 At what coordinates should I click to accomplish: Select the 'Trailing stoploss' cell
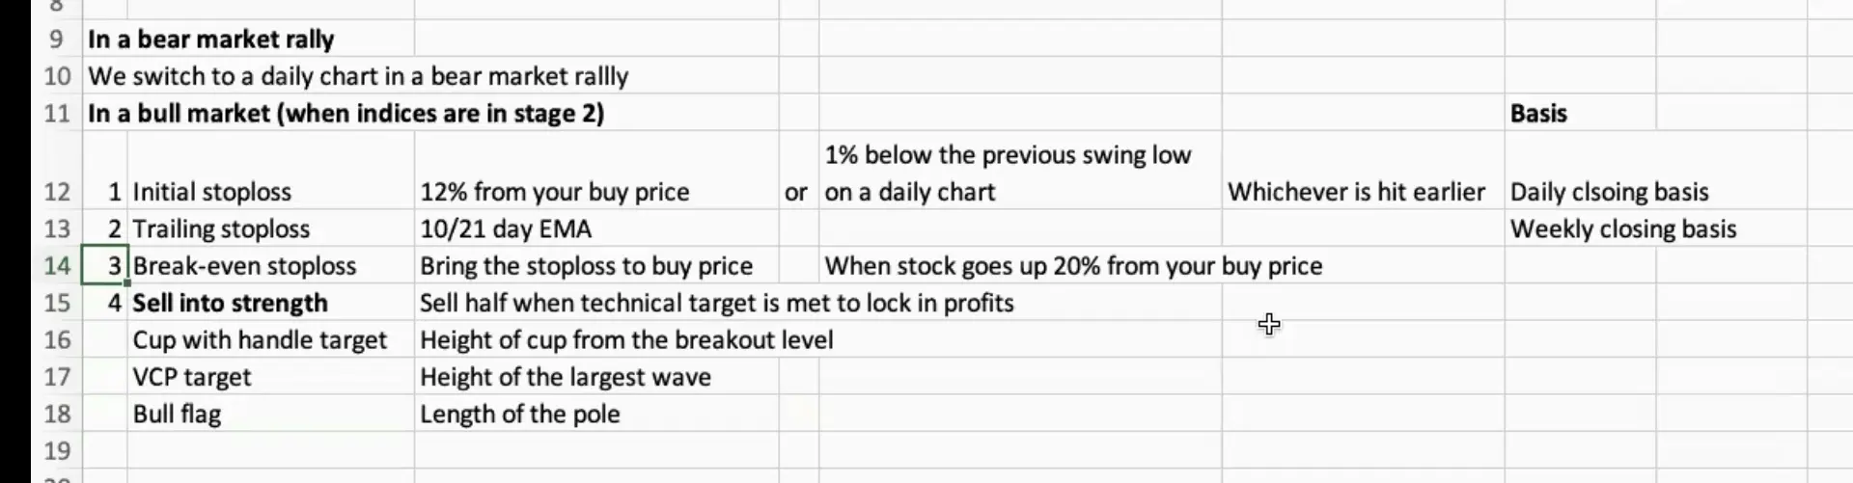coord(270,229)
